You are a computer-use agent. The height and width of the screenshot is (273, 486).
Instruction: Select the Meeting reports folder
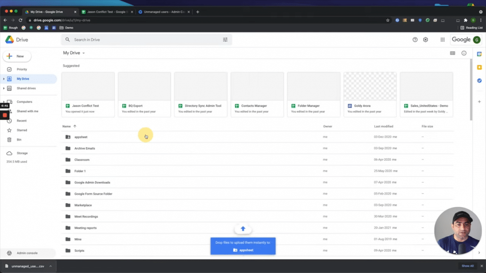pos(257,228)
